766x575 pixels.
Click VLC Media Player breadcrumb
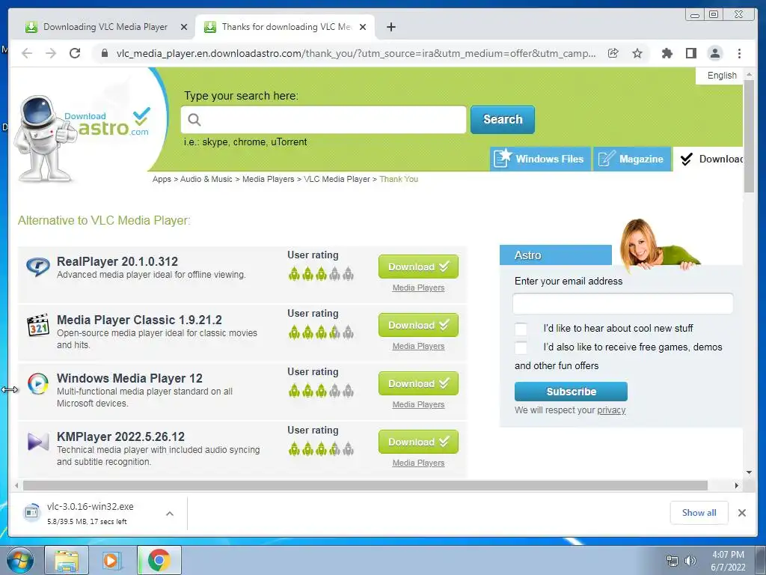pos(337,179)
